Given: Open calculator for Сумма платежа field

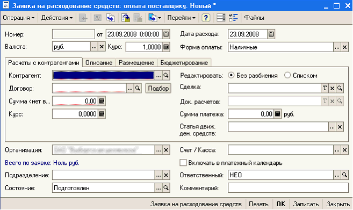Looking at the screenshot, I should pyautogui.click(x=277, y=114).
